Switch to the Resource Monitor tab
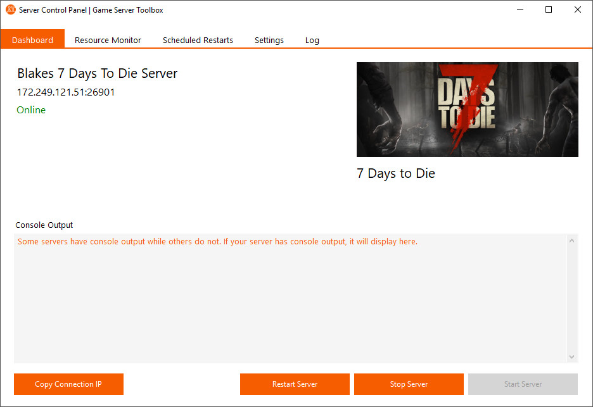 (108, 39)
